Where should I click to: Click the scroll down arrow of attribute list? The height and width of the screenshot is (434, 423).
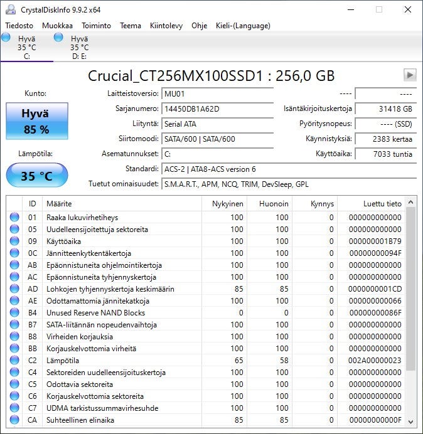click(x=411, y=421)
